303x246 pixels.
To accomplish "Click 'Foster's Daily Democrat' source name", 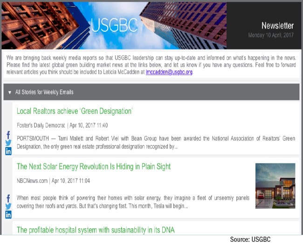I will pos(41,126).
